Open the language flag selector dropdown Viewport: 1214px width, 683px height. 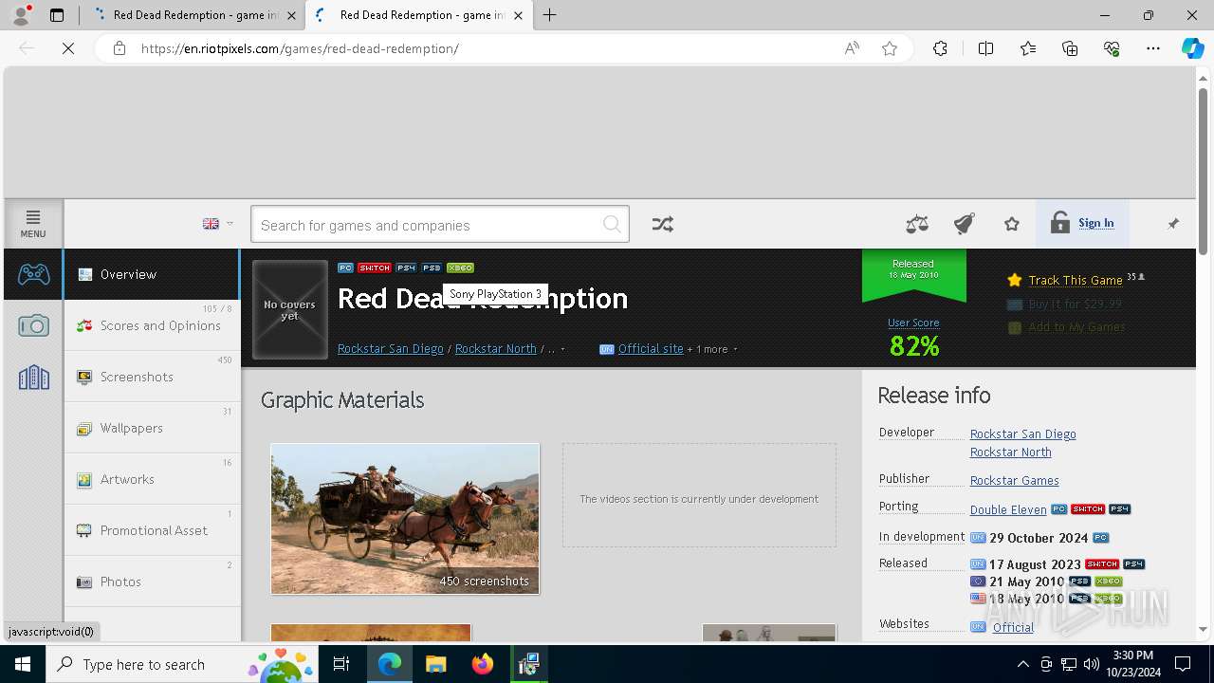coord(218,224)
